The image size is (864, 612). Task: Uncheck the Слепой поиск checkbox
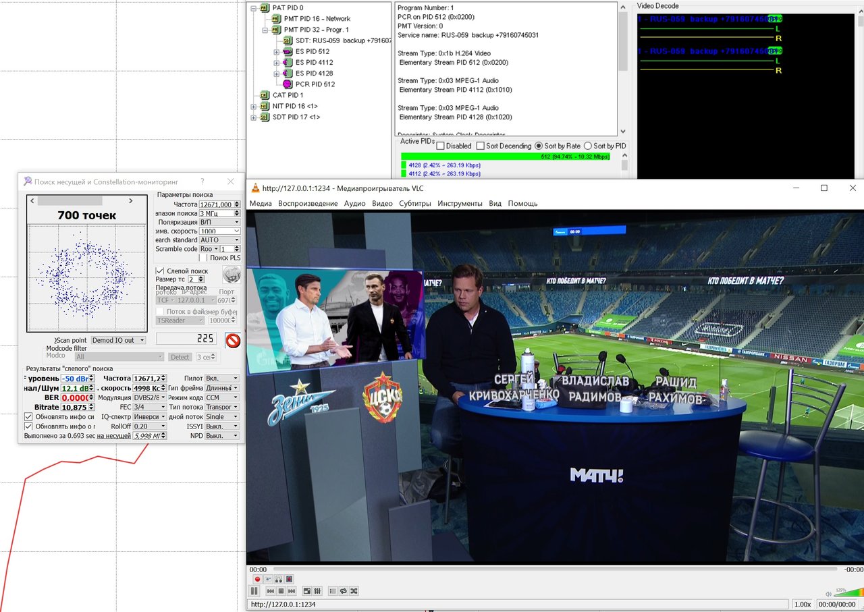point(160,271)
